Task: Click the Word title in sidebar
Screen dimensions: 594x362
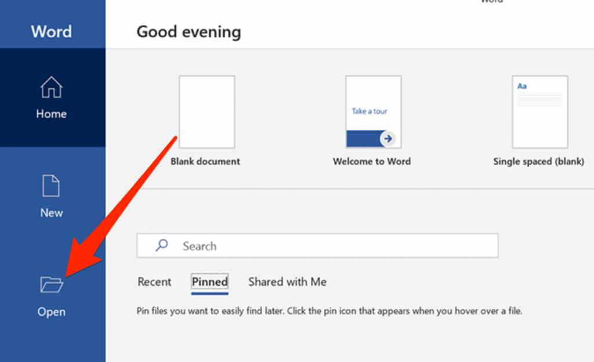Action: [x=51, y=31]
